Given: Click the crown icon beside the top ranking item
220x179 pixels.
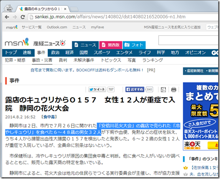Looking at the screenshot, I should coord(185,168).
